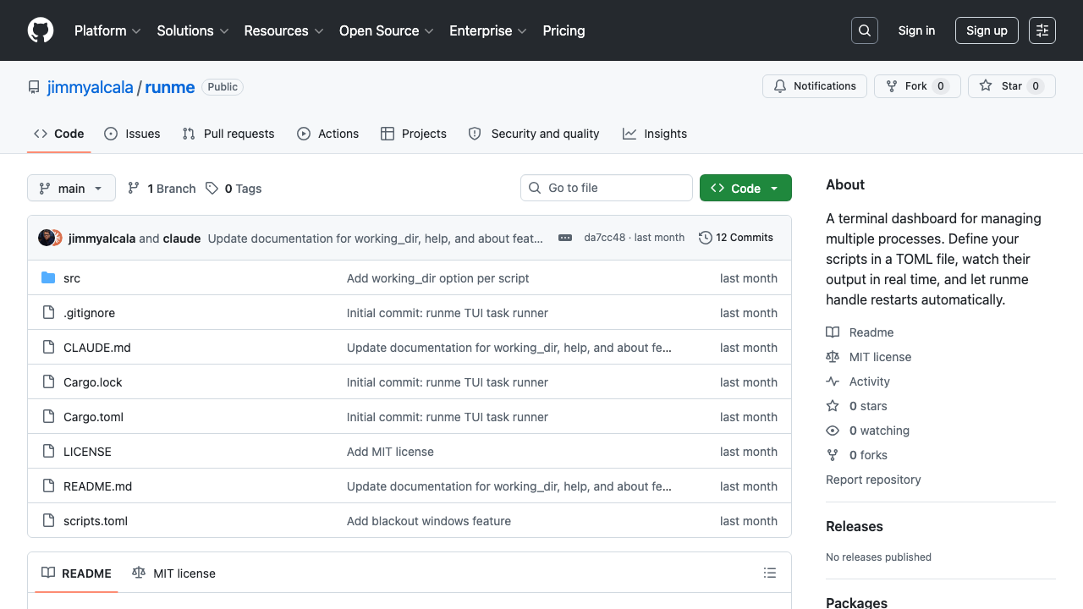The width and height of the screenshot is (1083, 609).
Task: Open the 12 Commits history link
Action: pos(736,238)
